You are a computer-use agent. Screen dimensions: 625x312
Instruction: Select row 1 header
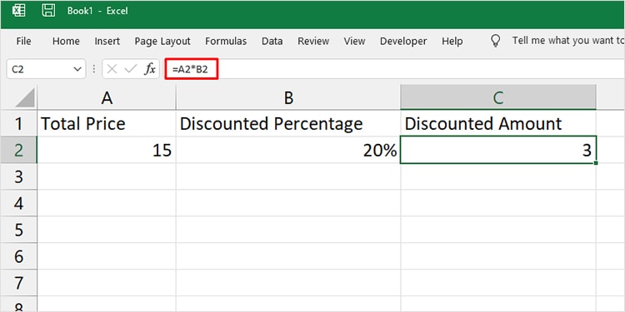tap(18, 124)
